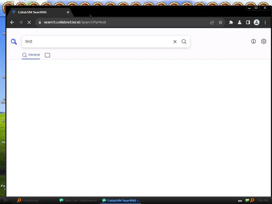Image resolution: width=272 pixels, height=204 pixels.
Task: Open the Start button on taskbar
Action: [x=6, y=200]
